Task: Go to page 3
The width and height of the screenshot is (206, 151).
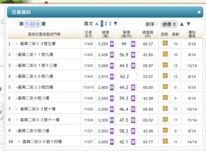Action: click(x=110, y=23)
